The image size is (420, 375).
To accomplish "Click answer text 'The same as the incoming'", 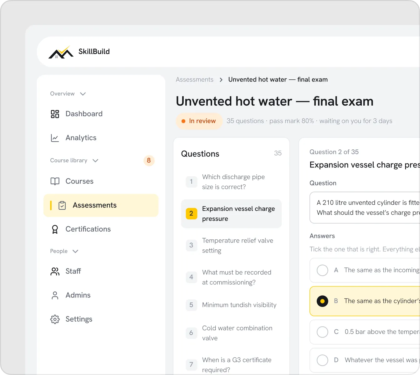I will (x=382, y=270).
